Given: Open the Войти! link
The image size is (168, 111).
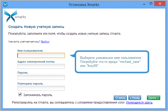Looking at the screenshot, I should [x=45, y=42].
